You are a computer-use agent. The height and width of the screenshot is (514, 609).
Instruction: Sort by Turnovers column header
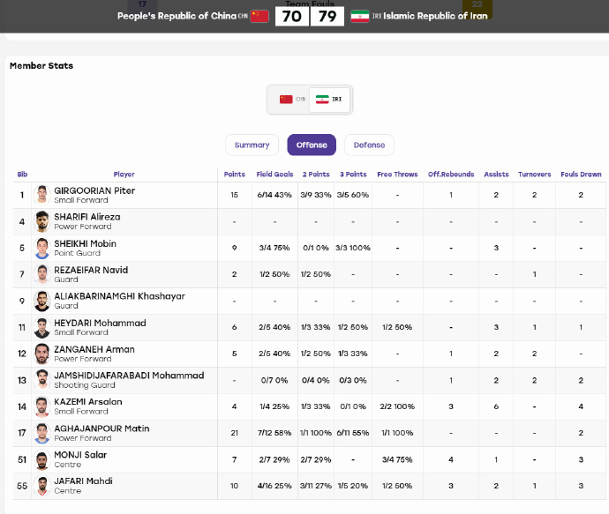tap(535, 175)
